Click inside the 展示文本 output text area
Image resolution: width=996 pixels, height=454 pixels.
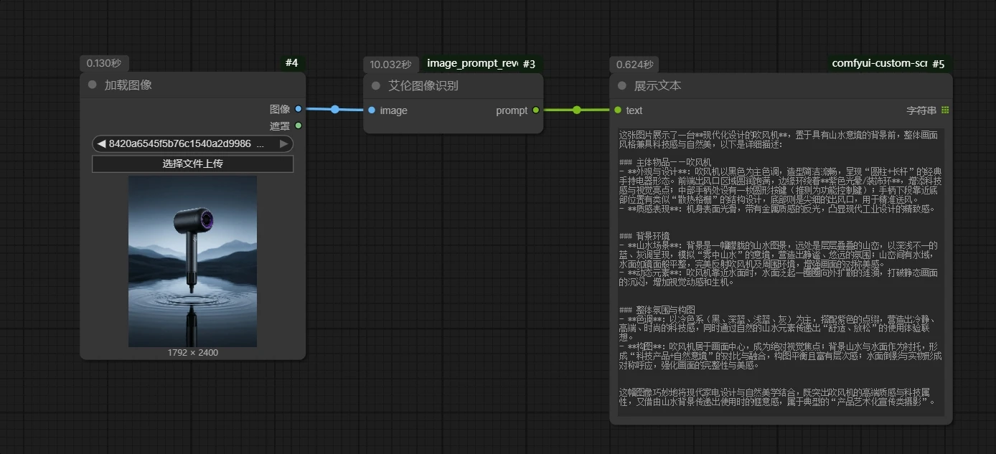point(781,271)
